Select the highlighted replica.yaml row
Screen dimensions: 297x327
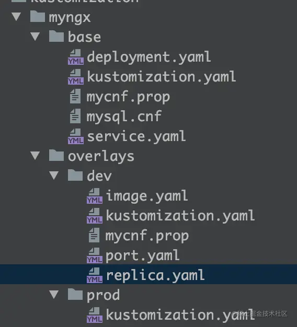pyautogui.click(x=148, y=274)
